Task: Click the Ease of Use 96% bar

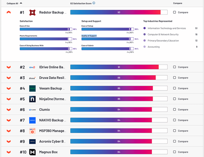Action: coord(46,29)
